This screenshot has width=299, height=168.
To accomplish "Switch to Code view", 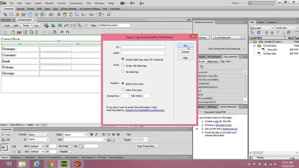I will 7,25.
